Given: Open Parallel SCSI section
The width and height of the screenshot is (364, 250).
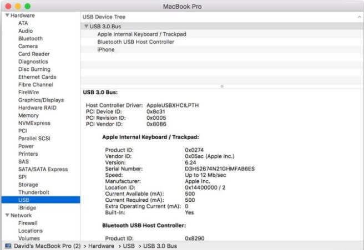Looking at the screenshot, I should pyautogui.click(x=34, y=138).
